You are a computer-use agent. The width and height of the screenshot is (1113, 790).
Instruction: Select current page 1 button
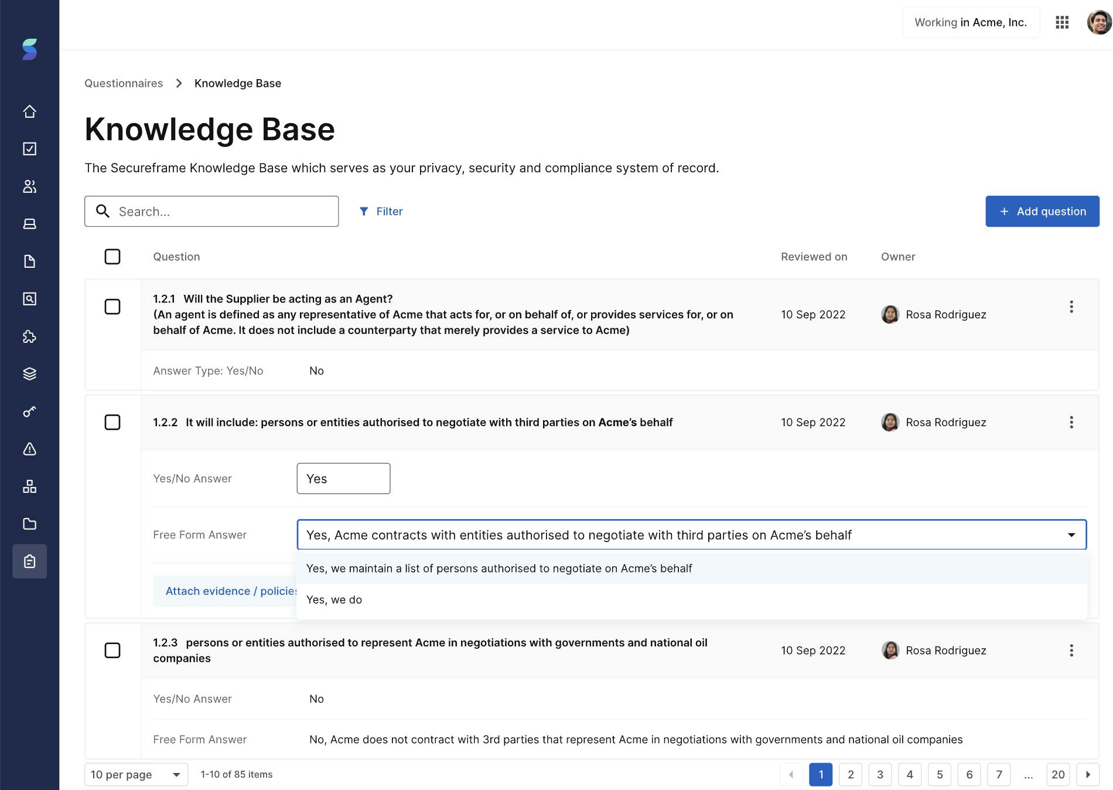coord(821,774)
